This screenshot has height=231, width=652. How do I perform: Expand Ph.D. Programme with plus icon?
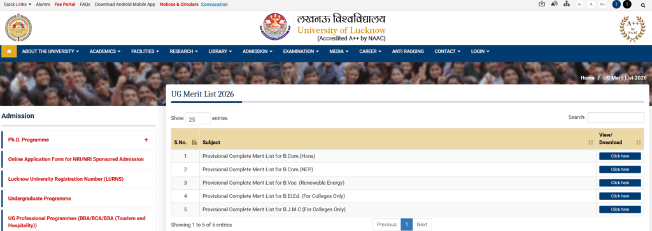pyautogui.click(x=146, y=140)
